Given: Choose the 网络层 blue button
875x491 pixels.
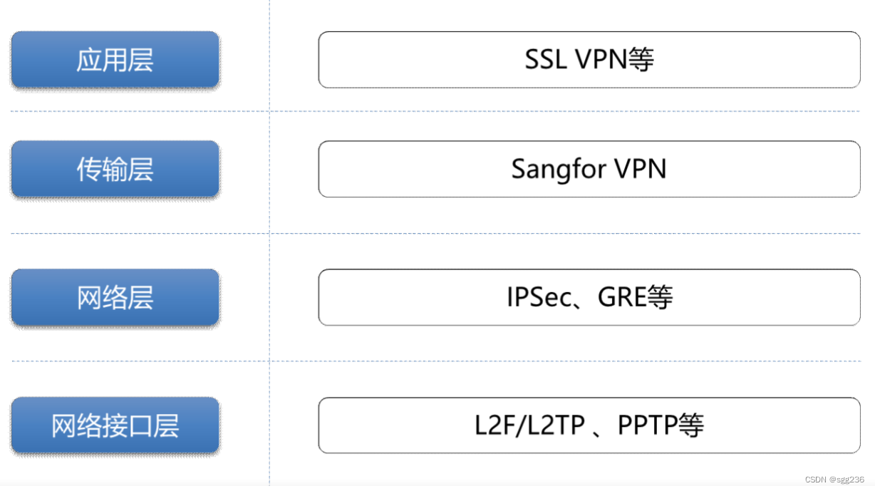Looking at the screenshot, I should coord(115,297).
